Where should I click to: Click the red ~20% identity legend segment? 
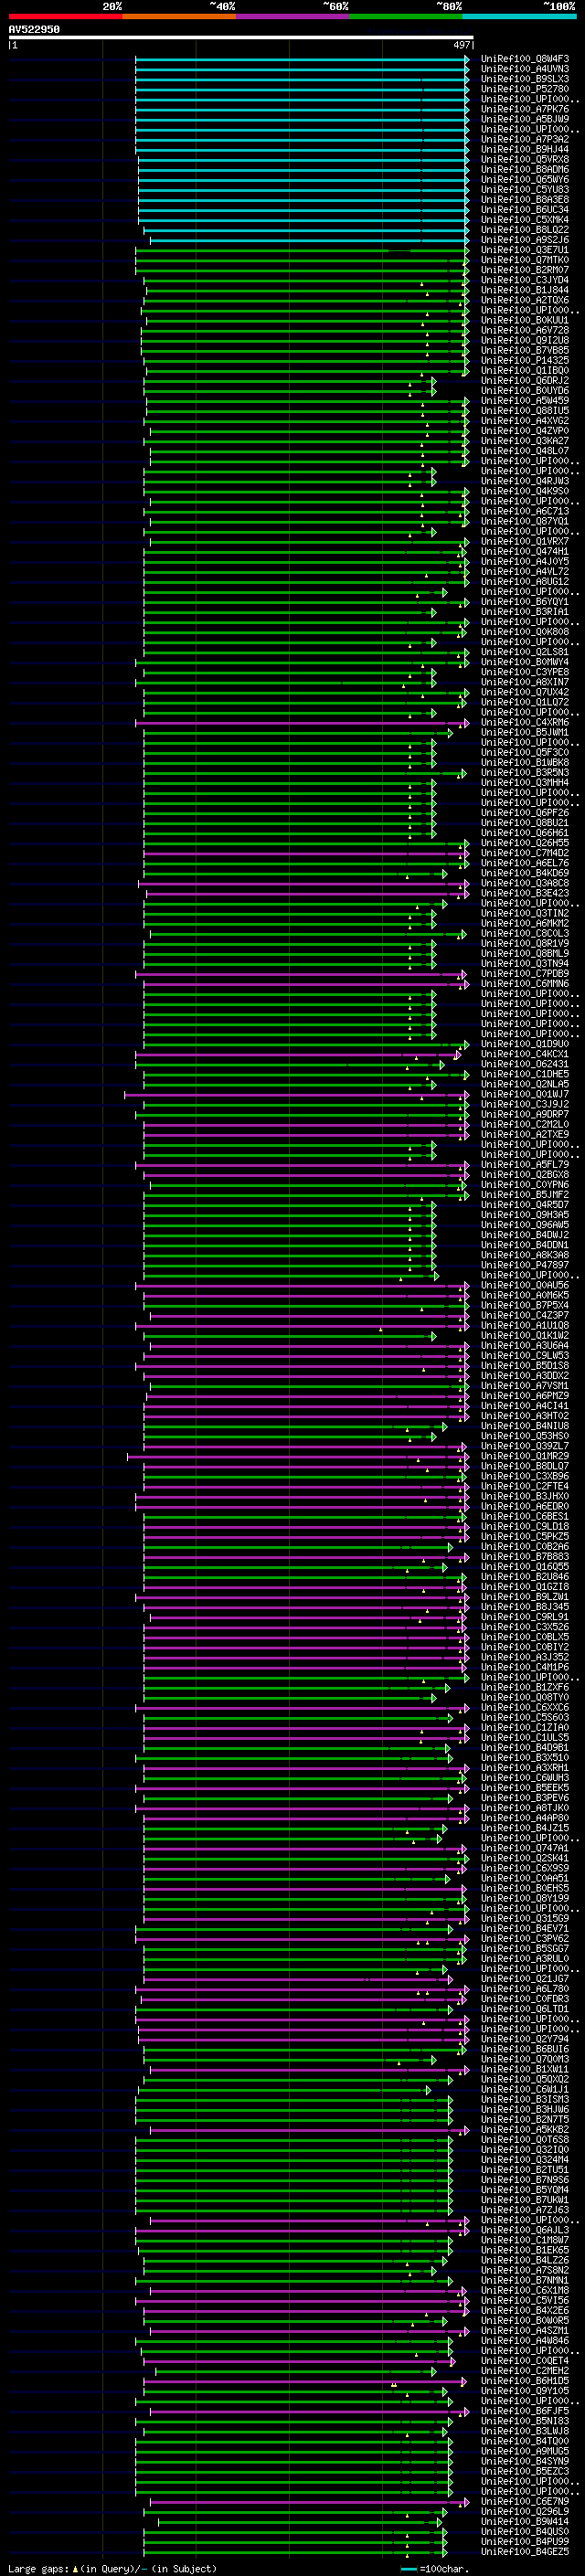(65, 16)
